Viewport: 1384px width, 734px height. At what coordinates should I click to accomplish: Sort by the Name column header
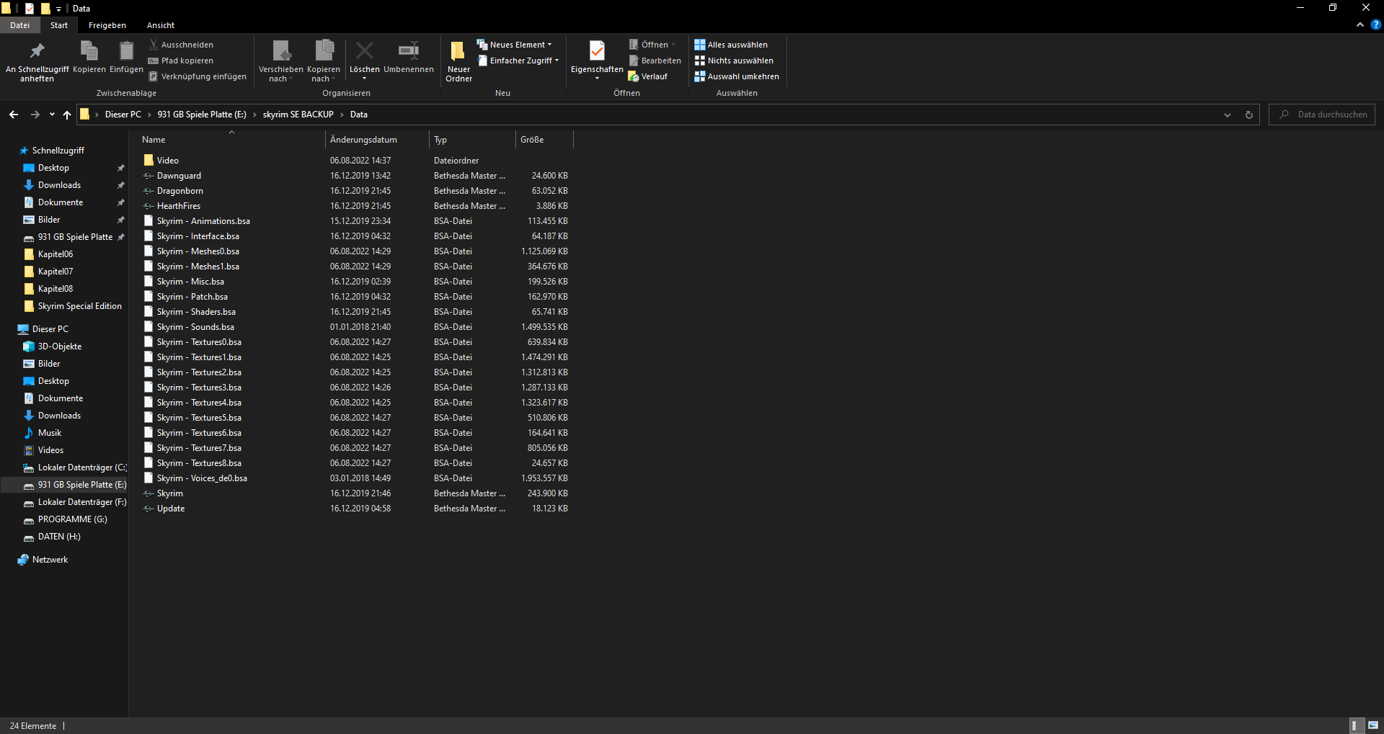tap(231, 140)
